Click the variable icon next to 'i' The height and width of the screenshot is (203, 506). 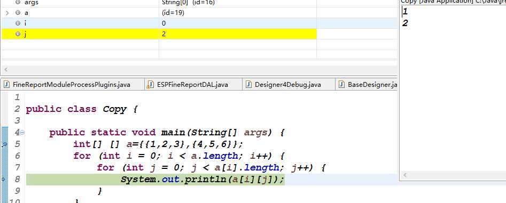pos(18,23)
